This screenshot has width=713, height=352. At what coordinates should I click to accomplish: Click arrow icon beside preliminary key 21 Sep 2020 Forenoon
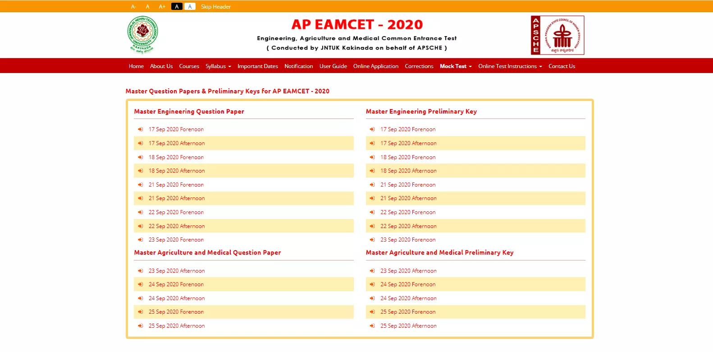point(372,185)
